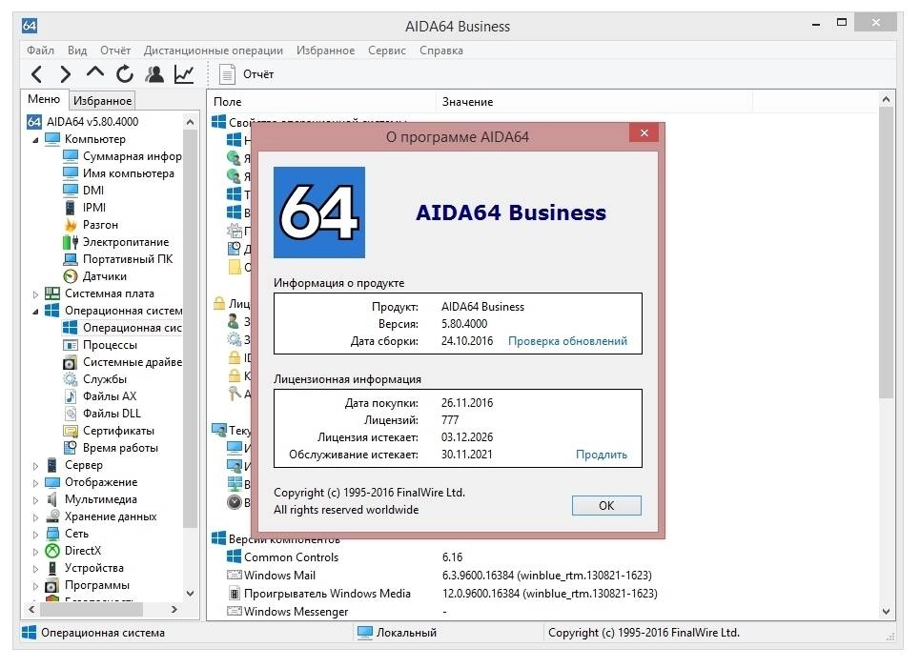
Task: Open the Сервис menu
Action: pyautogui.click(x=387, y=51)
